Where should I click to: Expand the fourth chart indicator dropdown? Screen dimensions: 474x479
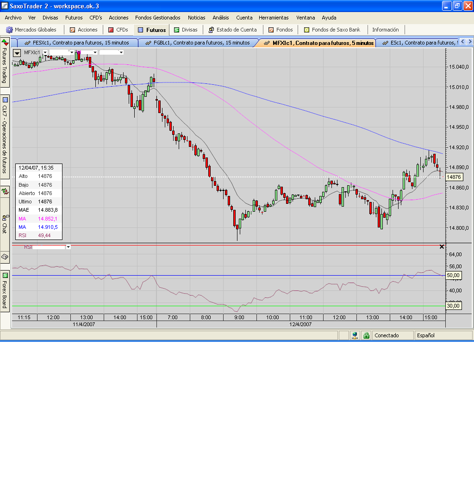click(121, 52)
